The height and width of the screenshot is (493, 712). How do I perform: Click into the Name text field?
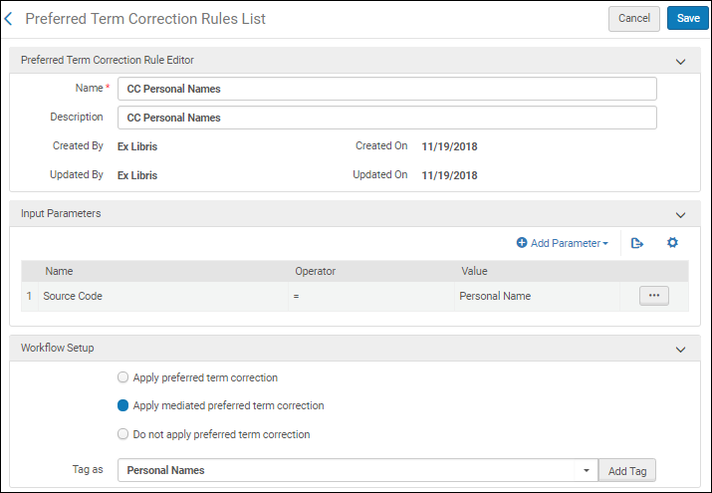pos(386,89)
